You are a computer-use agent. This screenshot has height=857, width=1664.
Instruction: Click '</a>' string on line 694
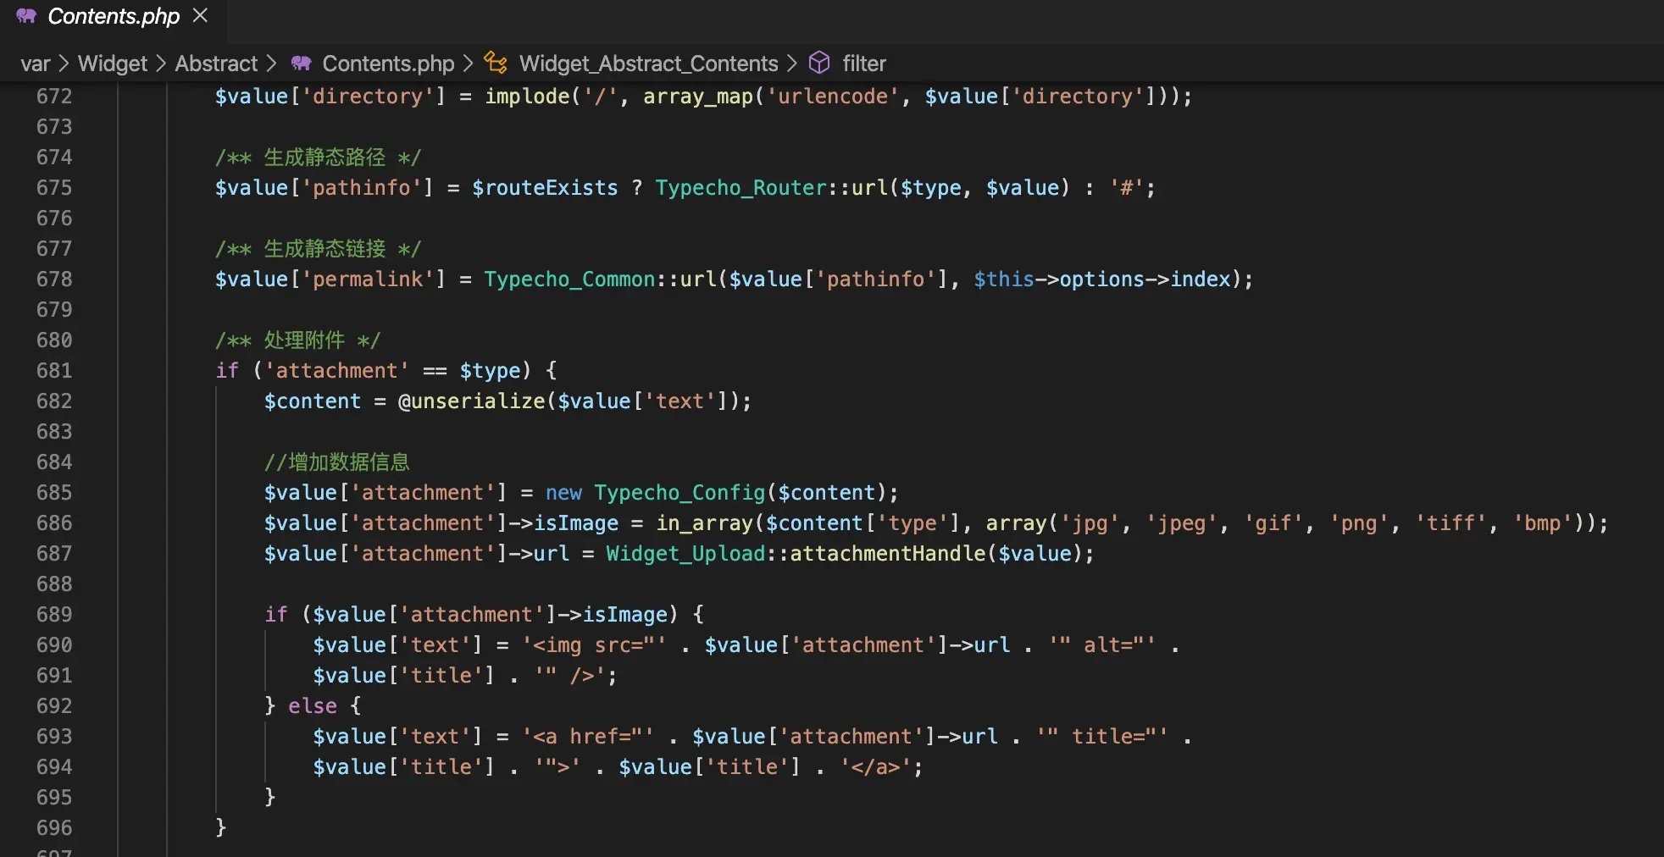[x=876, y=767]
